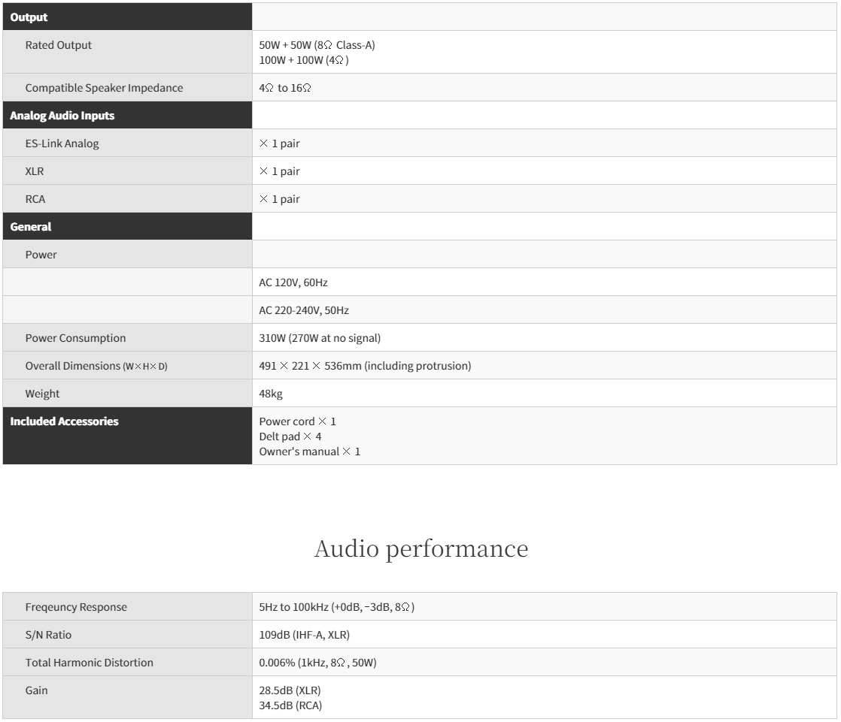
Task: Click the Power Consumption row label
Action: click(75, 338)
